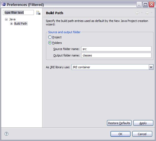Click the Restore Defaults button
Viewport: 156px width, 141px height.
[x=119, y=123]
